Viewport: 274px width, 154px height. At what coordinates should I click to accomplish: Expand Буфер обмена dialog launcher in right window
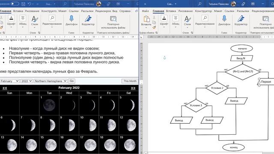pyautogui.click(x=157, y=33)
